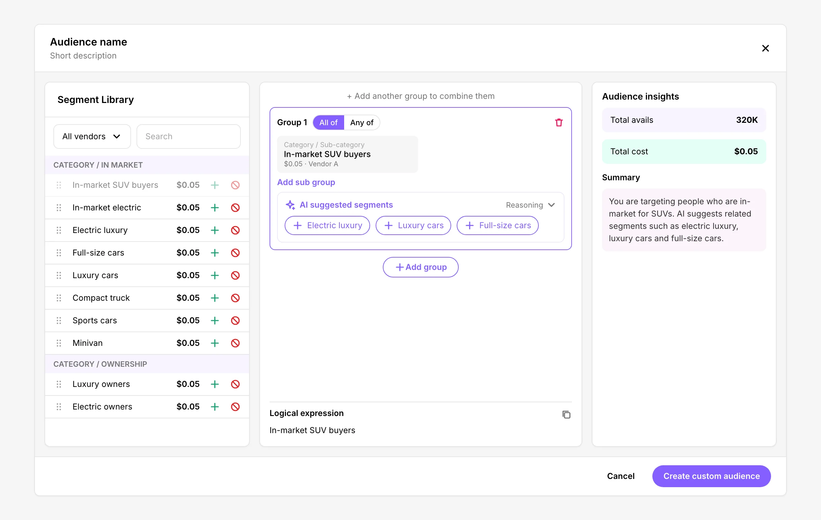Click the Total avails 320K value

747,120
